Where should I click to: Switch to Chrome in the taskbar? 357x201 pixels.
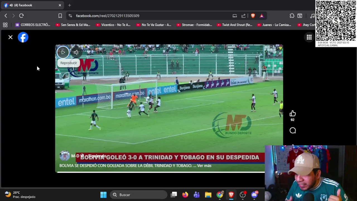coord(220,195)
